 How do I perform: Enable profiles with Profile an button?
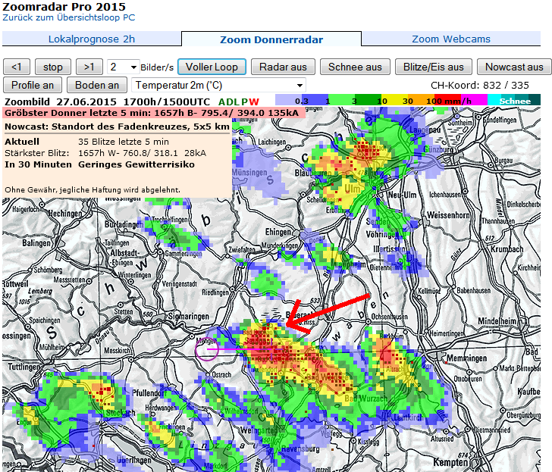tap(33, 86)
